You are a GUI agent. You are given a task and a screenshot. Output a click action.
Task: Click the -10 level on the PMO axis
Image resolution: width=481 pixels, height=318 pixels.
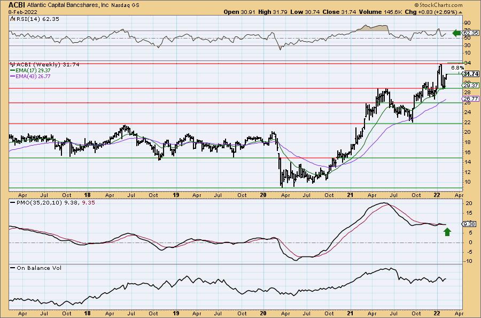click(x=468, y=261)
